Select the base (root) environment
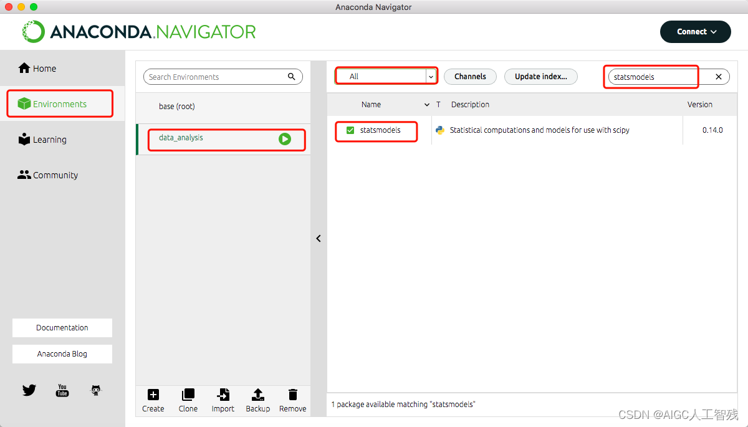Viewport: 748px width, 427px height. (223, 107)
